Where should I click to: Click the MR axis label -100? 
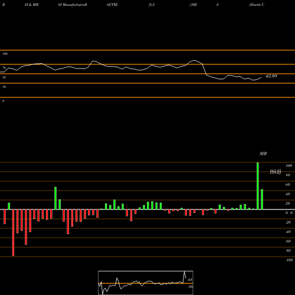pyautogui.click(x=289, y=260)
